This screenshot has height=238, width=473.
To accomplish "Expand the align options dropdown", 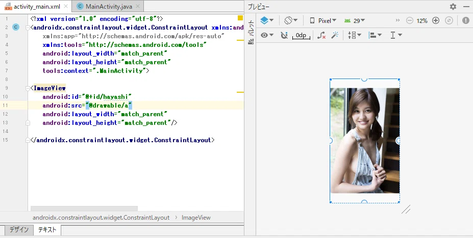I will coord(375,35).
